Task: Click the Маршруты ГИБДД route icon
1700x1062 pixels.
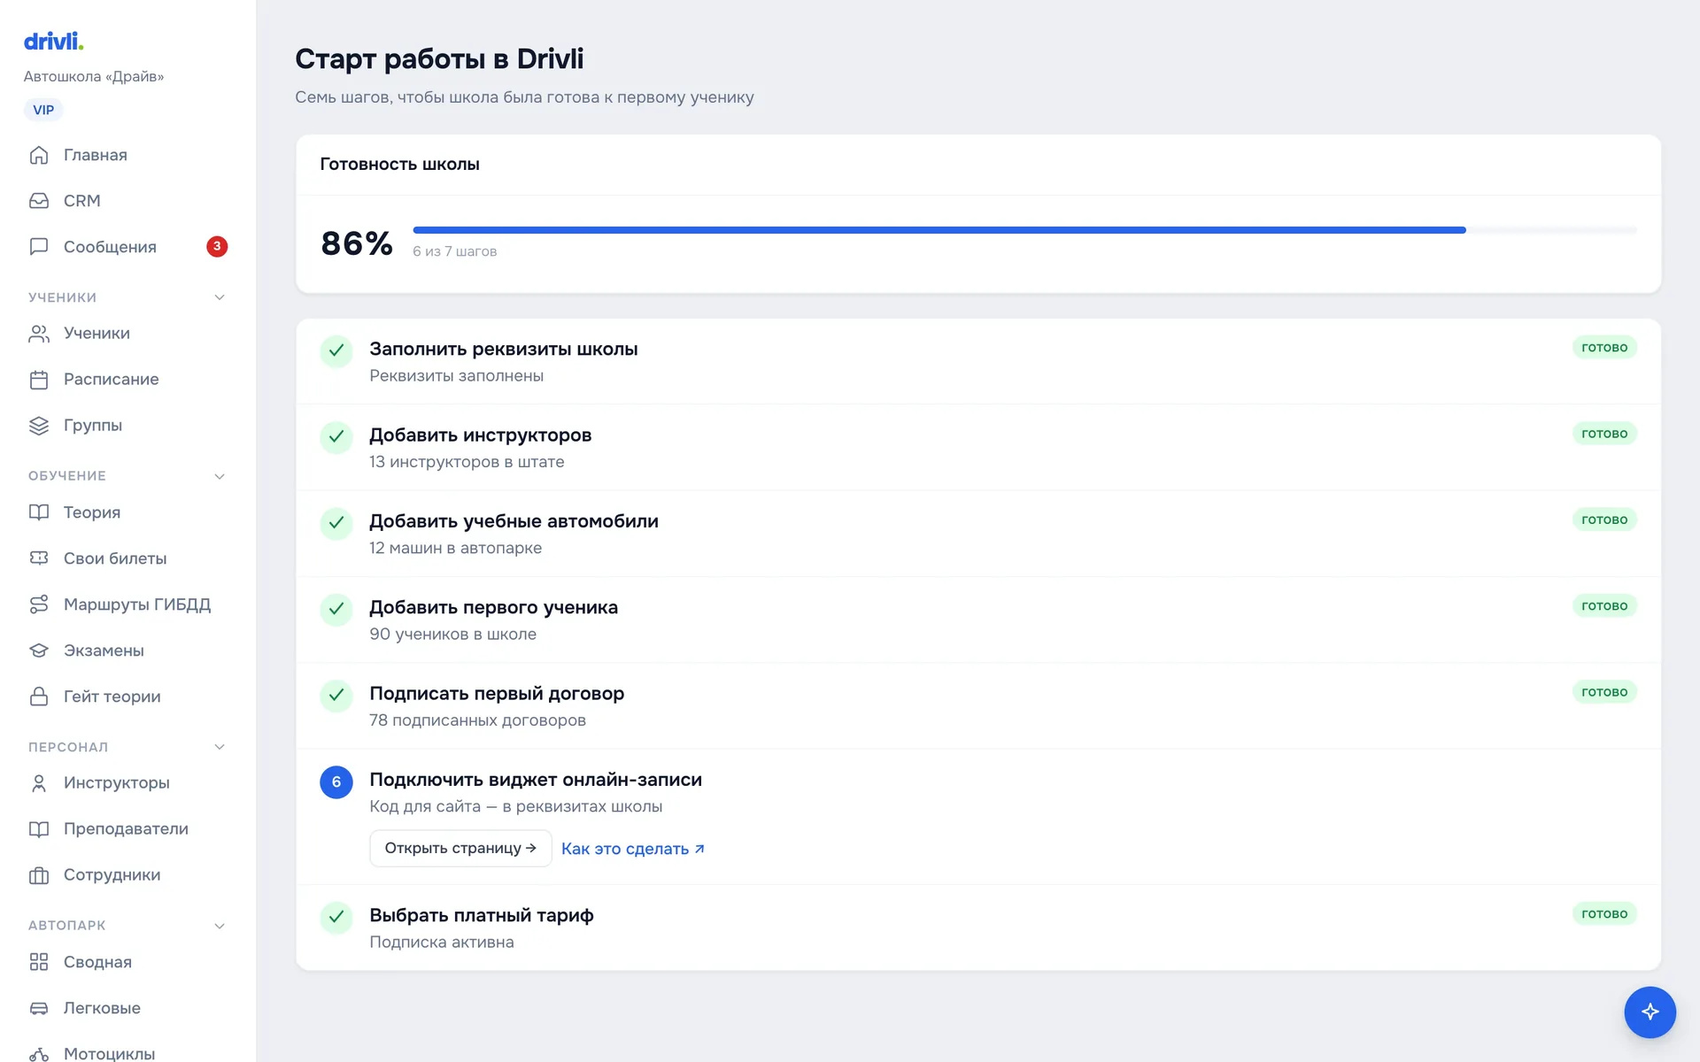Action: [39, 604]
